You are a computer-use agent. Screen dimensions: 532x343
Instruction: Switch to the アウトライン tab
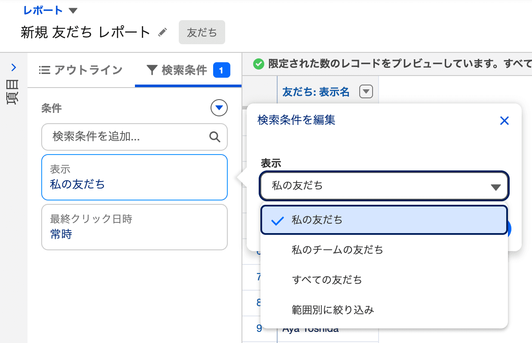81,70
